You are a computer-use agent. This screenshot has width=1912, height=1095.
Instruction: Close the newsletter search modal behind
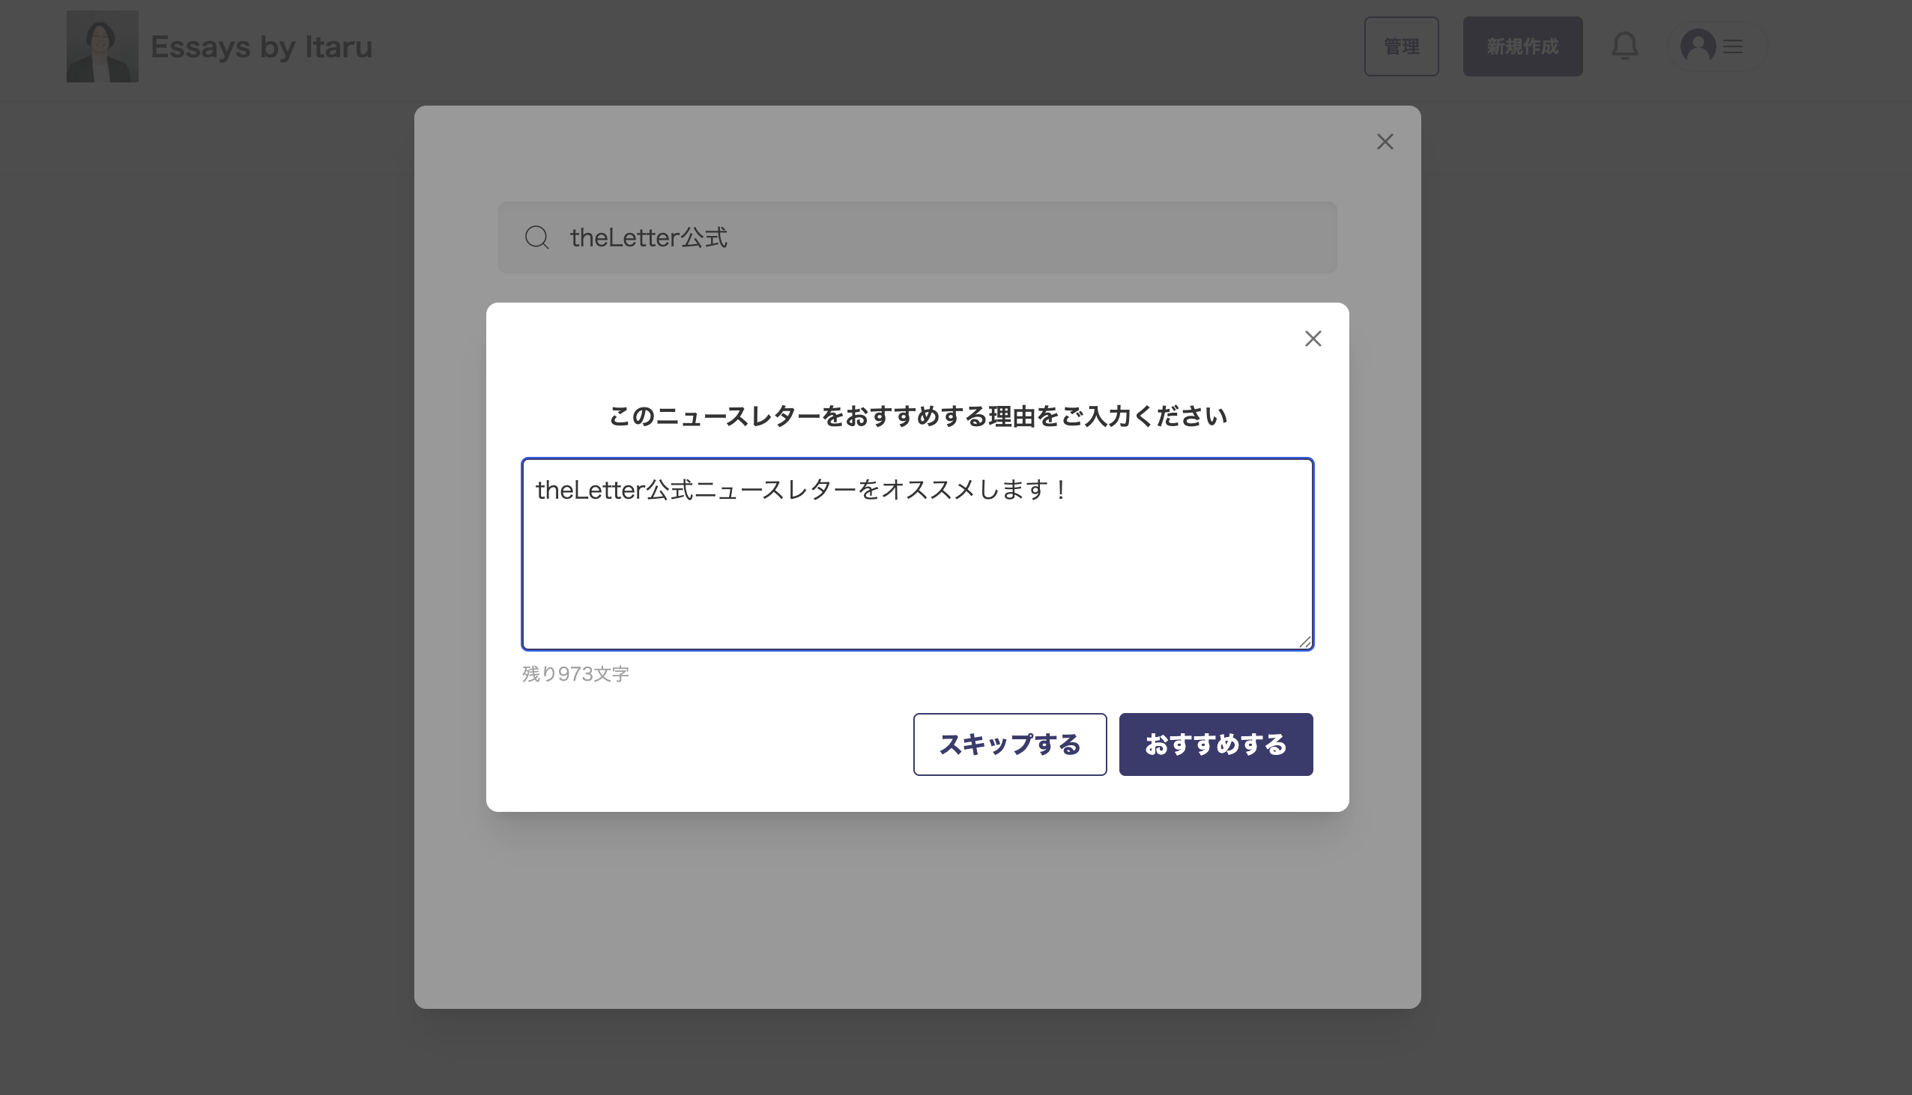tap(1385, 142)
